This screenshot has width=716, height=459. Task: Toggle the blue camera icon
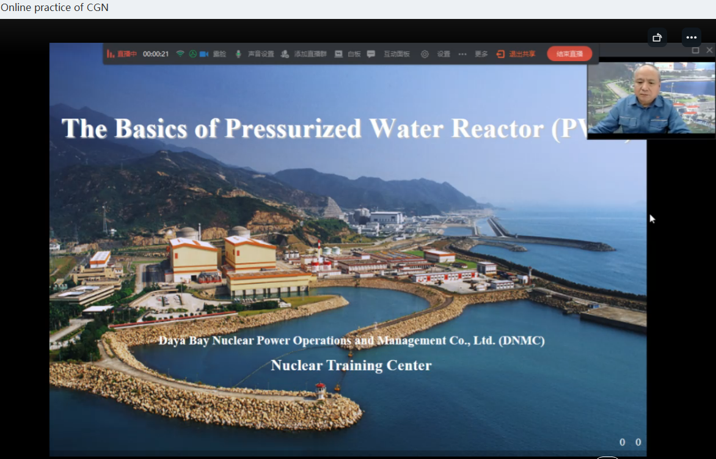tap(204, 54)
